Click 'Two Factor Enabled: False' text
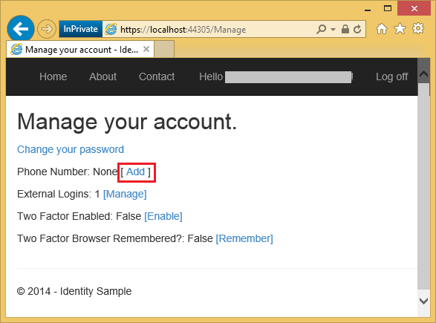The height and width of the screenshot is (323, 436). point(79,216)
